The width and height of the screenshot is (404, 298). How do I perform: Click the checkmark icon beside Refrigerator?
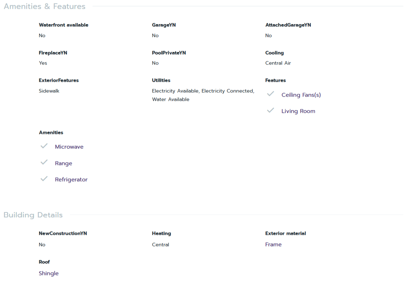[x=44, y=179]
